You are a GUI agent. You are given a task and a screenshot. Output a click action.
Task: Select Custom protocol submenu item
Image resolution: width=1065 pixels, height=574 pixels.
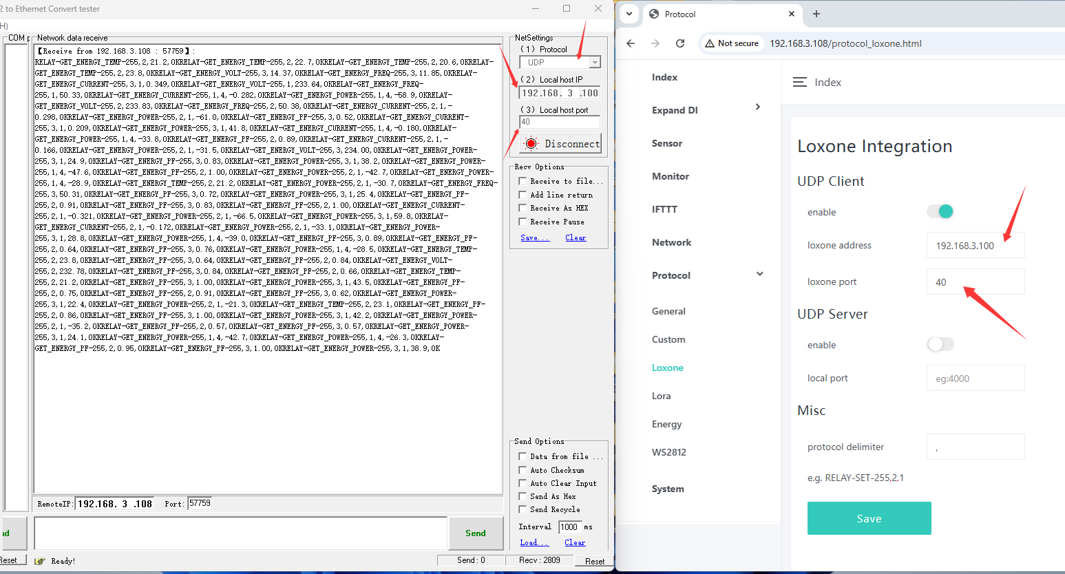coord(668,339)
